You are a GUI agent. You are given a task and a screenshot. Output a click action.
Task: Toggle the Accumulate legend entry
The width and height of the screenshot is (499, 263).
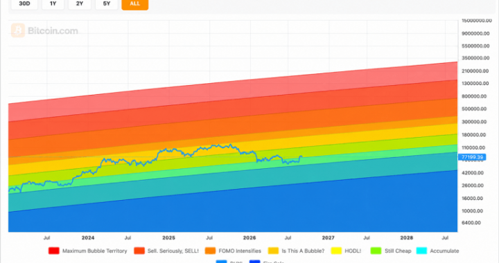[437, 251]
